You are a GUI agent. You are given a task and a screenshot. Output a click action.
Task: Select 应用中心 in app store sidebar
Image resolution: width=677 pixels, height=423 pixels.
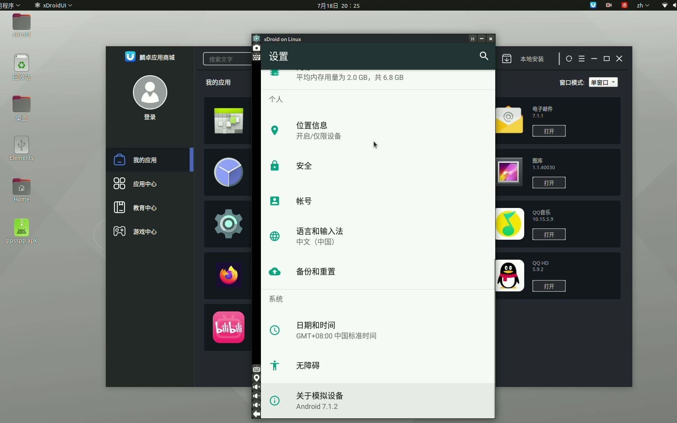(x=150, y=184)
